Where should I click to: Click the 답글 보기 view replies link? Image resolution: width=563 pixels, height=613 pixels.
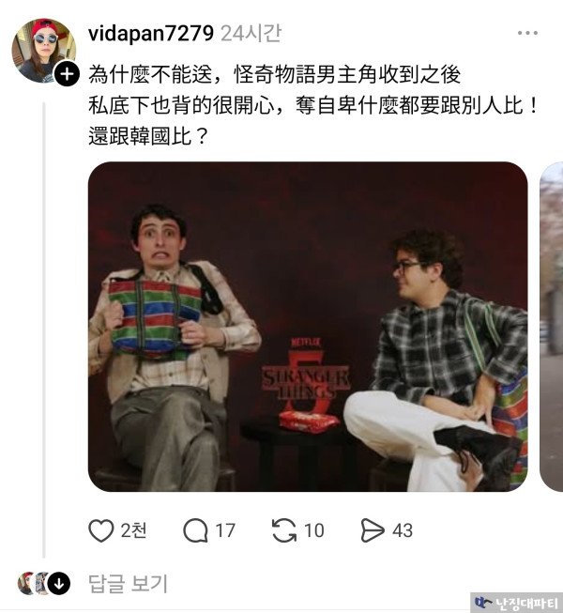click(x=129, y=584)
